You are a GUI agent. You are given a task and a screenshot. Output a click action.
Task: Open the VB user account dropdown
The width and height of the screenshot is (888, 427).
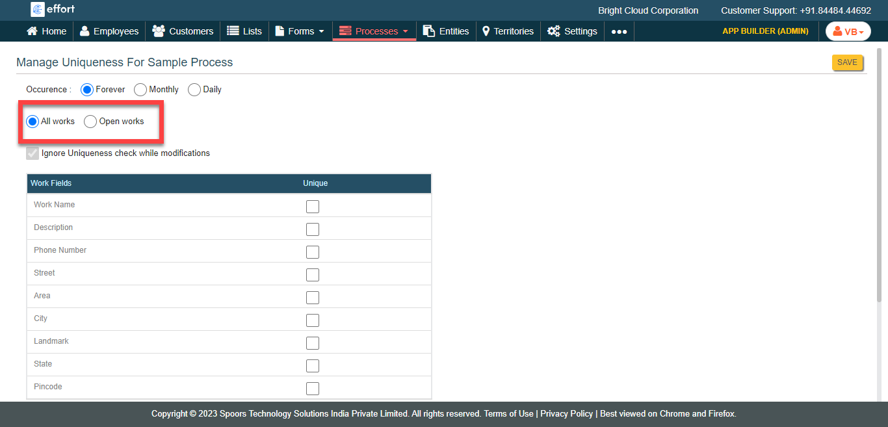(848, 31)
